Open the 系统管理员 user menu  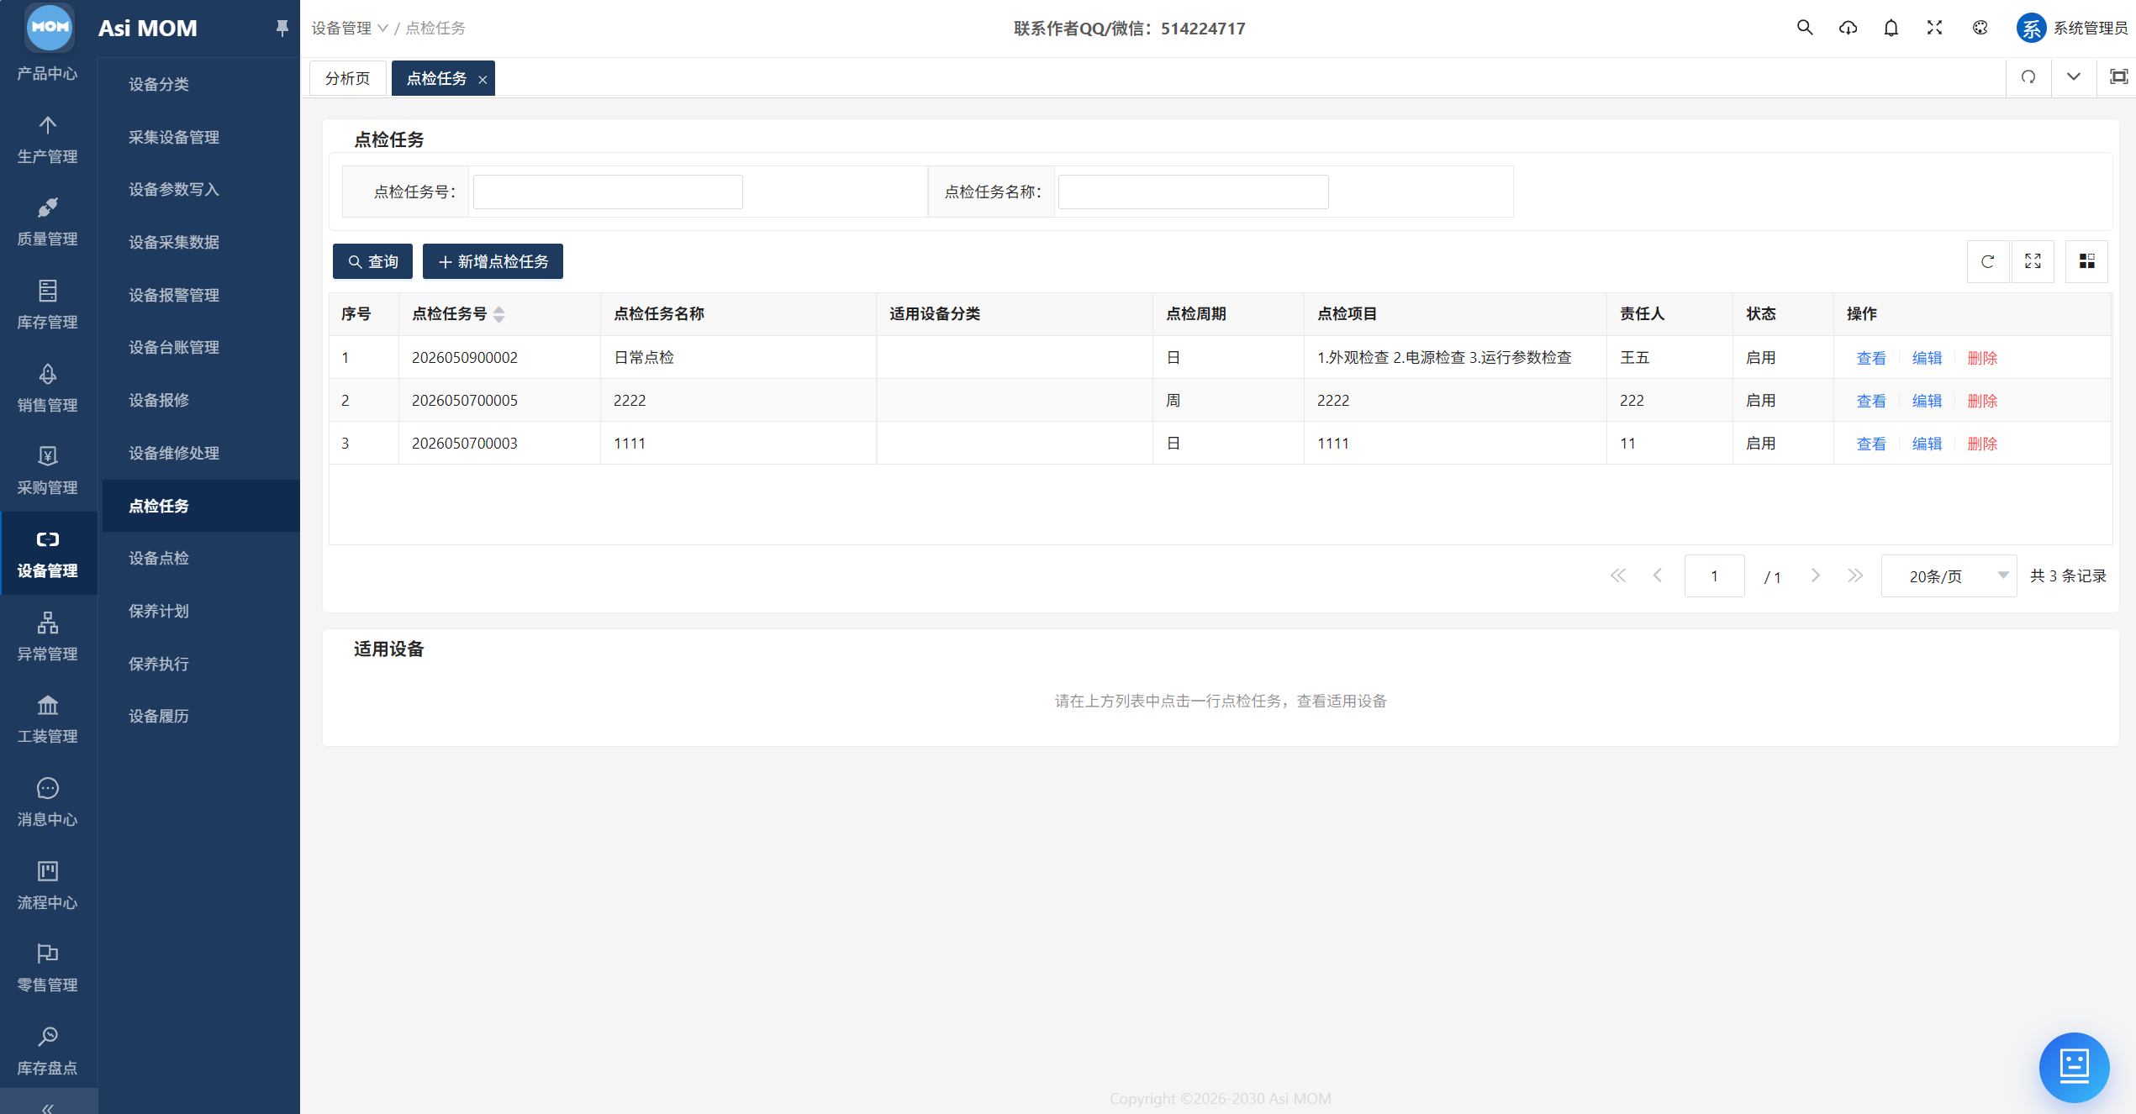(2072, 28)
